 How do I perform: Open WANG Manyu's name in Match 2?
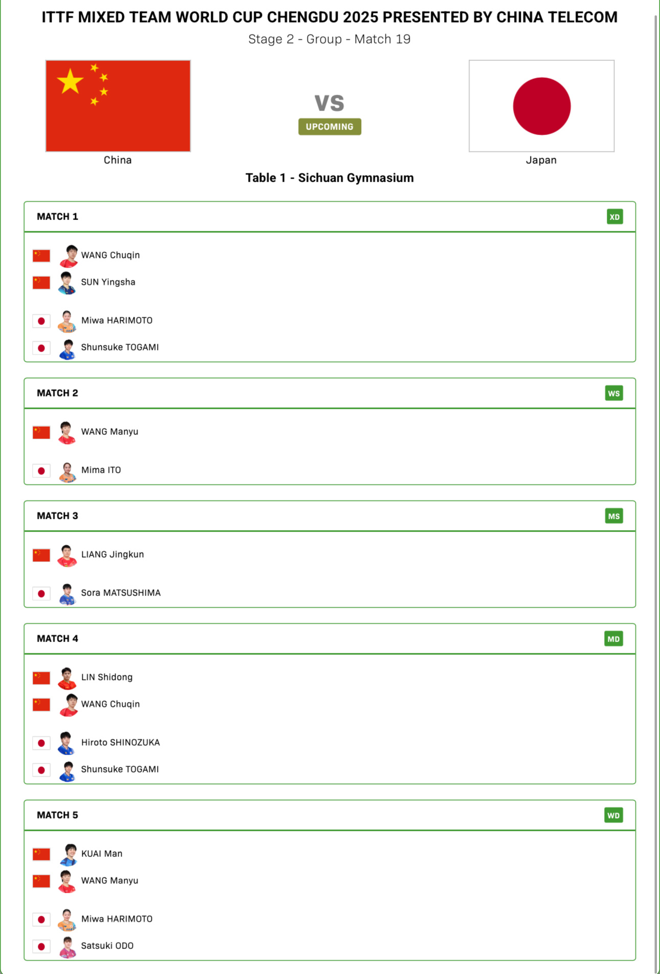(109, 431)
